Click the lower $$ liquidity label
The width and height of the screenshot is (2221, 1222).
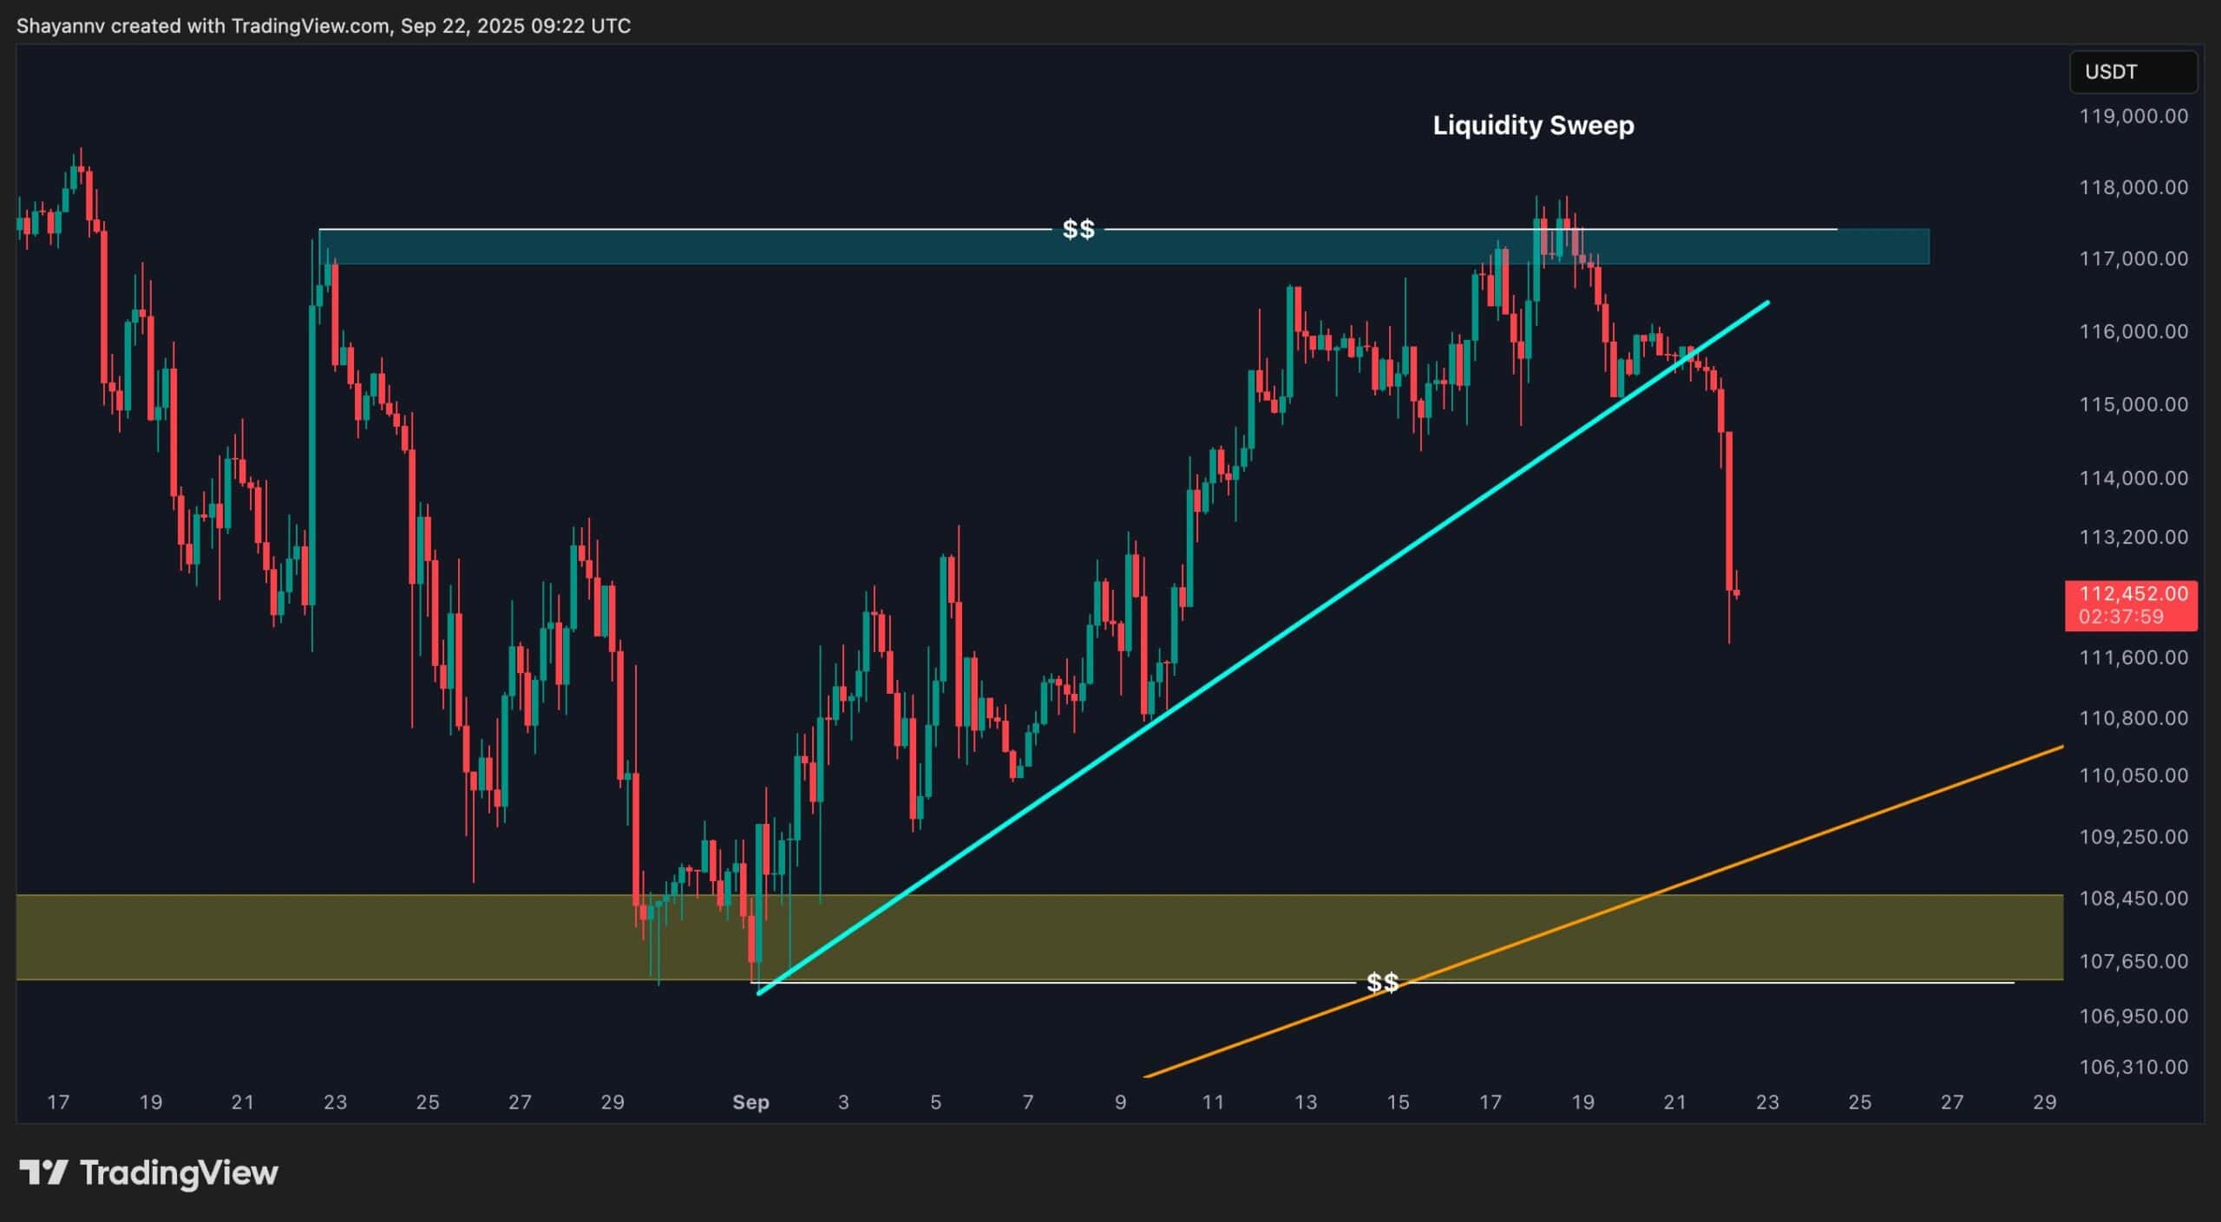click(1382, 983)
